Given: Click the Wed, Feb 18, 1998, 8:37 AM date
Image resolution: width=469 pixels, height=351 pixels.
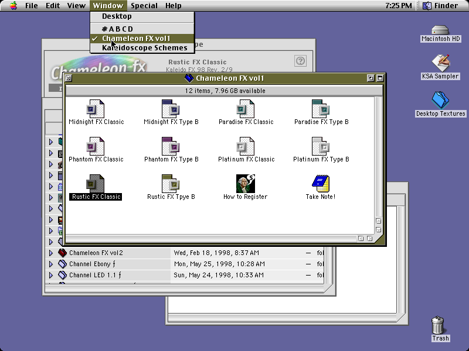Looking at the screenshot, I should (216, 253).
